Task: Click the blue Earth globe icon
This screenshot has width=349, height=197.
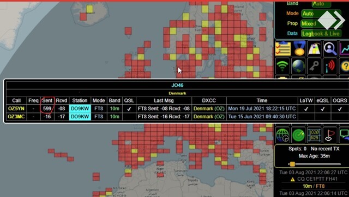Action: (298, 66)
